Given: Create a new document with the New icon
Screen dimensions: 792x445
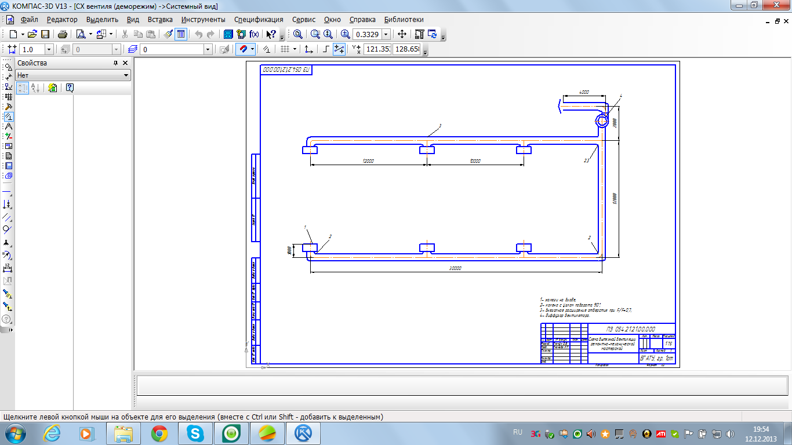Looking at the screenshot, I should click(x=13, y=34).
